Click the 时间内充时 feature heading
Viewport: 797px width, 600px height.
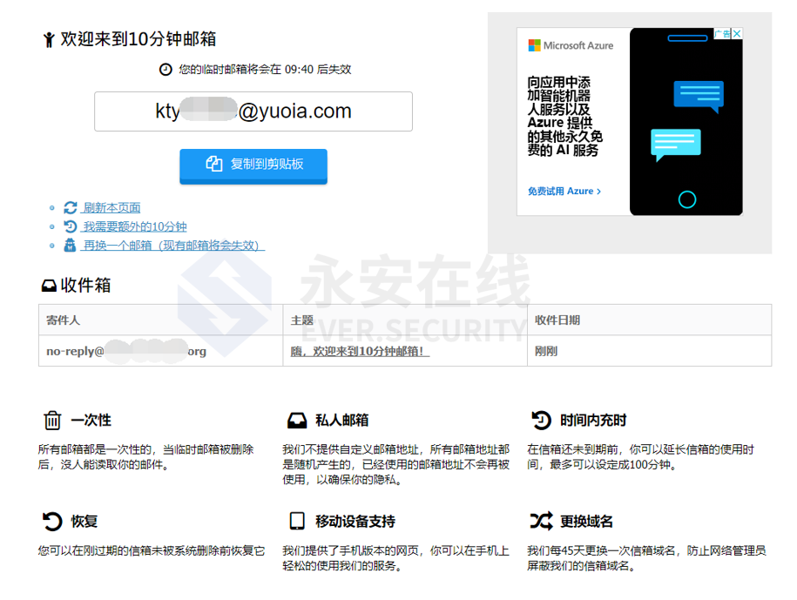(593, 420)
